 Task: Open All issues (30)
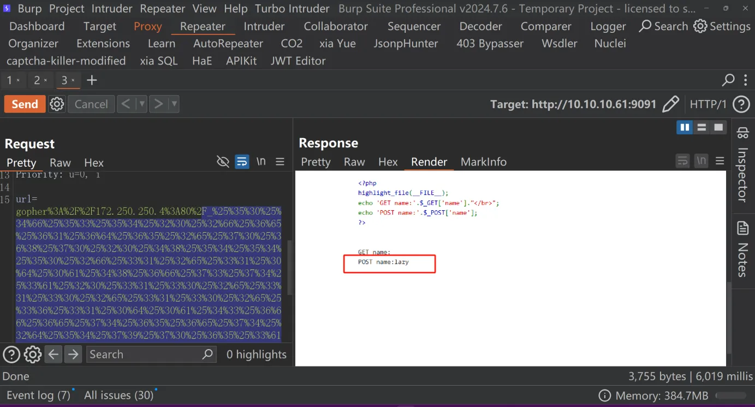tap(118, 396)
